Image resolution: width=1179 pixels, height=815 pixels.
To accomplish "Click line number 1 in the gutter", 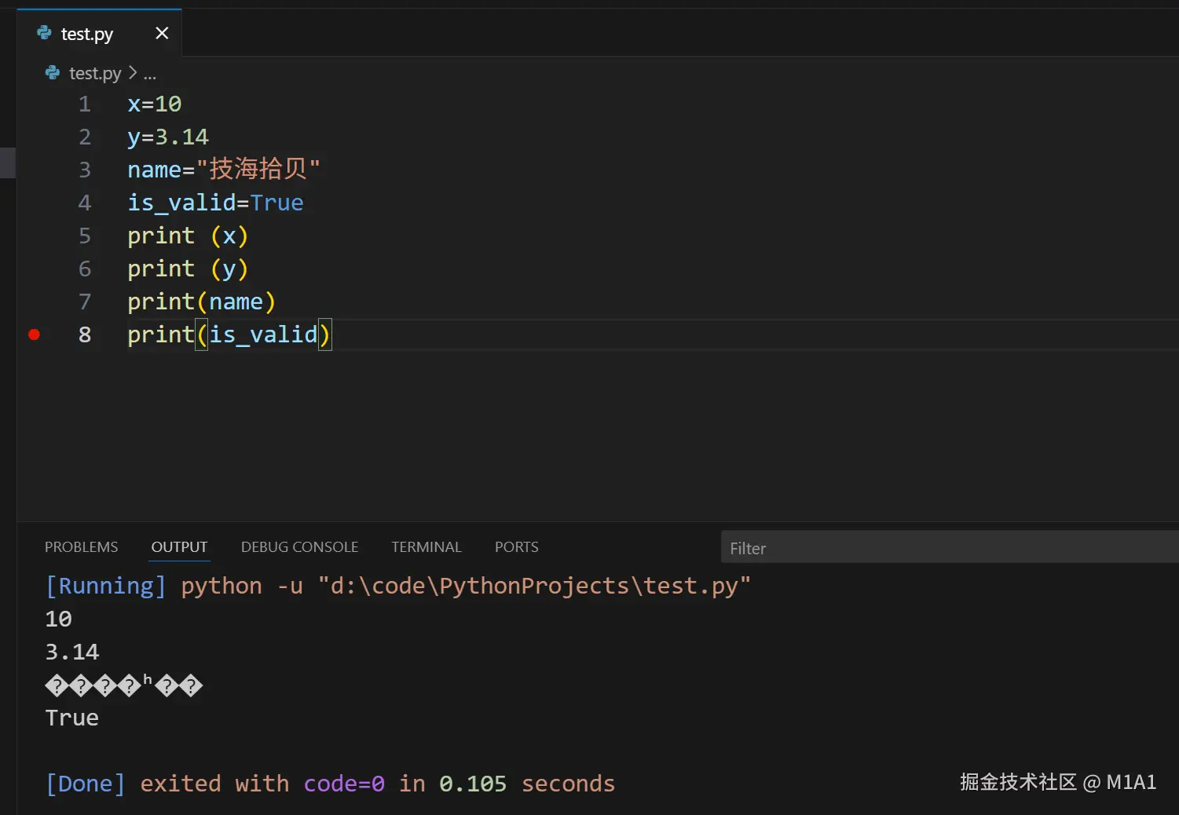I will (x=85, y=104).
